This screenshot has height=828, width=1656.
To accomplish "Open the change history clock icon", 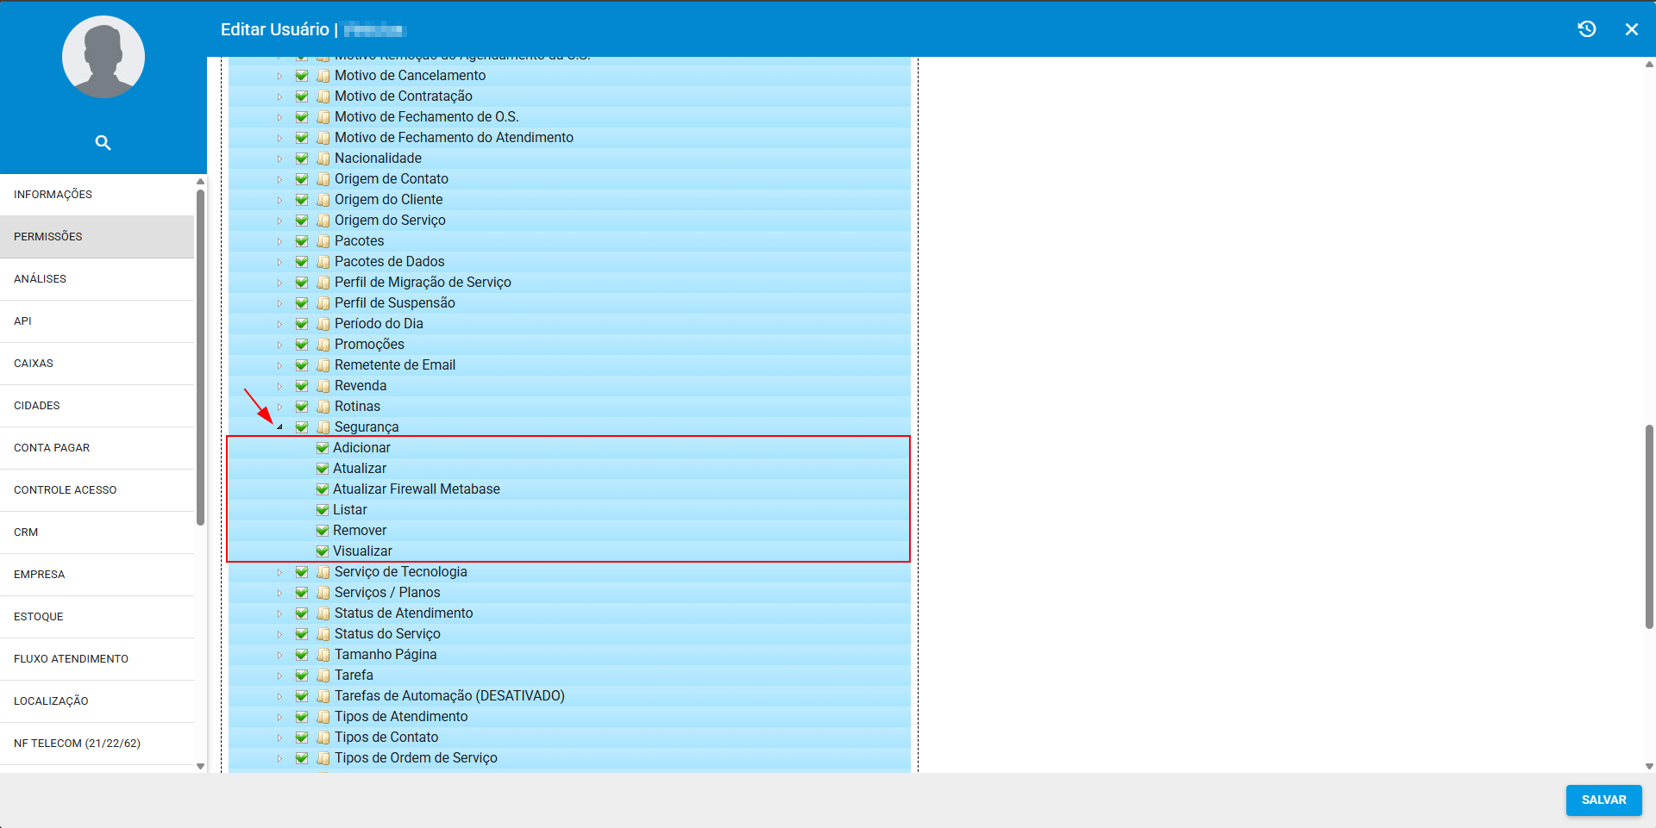I will point(1586,29).
